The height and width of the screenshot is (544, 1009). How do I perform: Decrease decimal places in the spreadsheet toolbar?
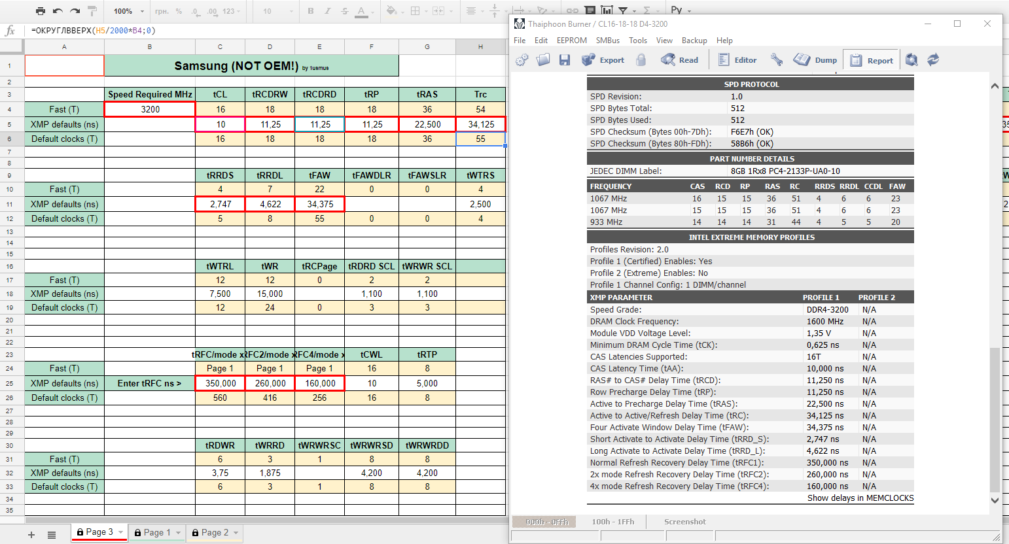[x=195, y=11]
